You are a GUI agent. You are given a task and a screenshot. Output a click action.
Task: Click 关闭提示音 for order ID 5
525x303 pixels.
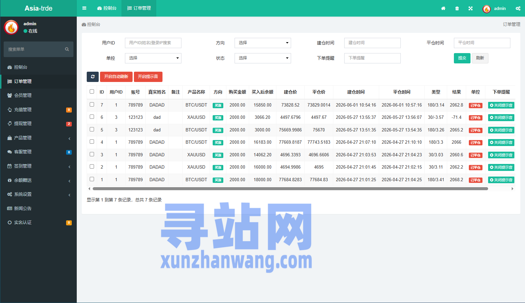[501, 130]
